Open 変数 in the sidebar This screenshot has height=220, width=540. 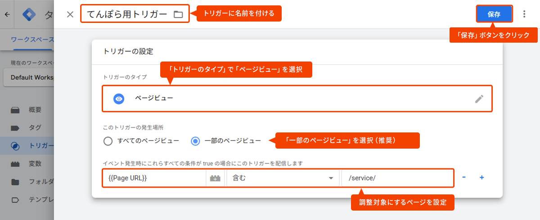pos(27,163)
